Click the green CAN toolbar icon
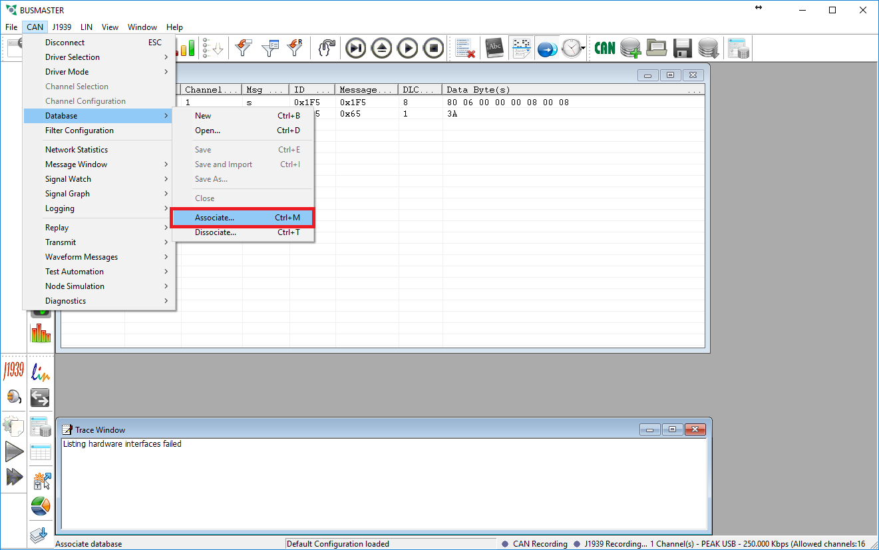This screenshot has height=550, width=879. [x=605, y=48]
